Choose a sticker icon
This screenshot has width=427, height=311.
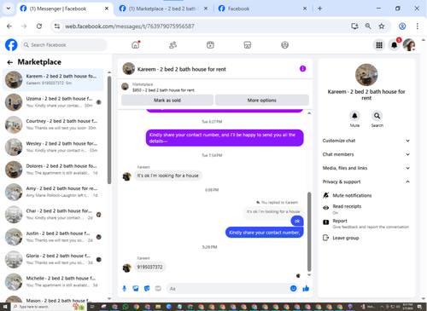147,289
